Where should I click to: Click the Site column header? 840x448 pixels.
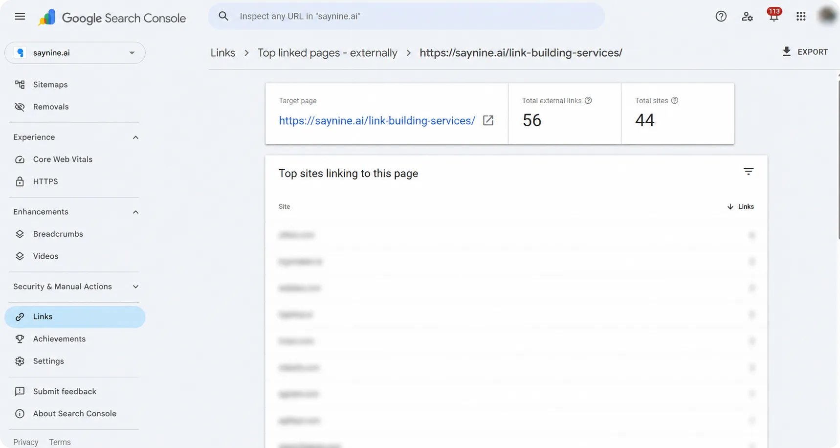tap(284, 207)
